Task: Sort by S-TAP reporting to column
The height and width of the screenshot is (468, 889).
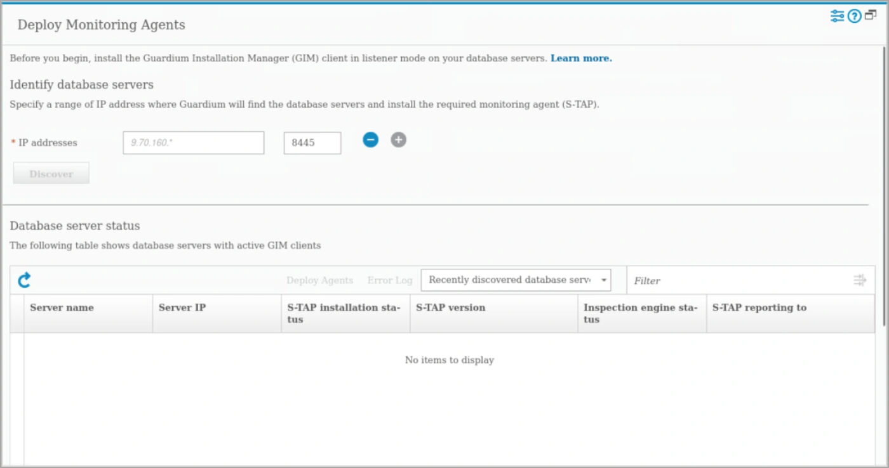Action: tap(790, 313)
